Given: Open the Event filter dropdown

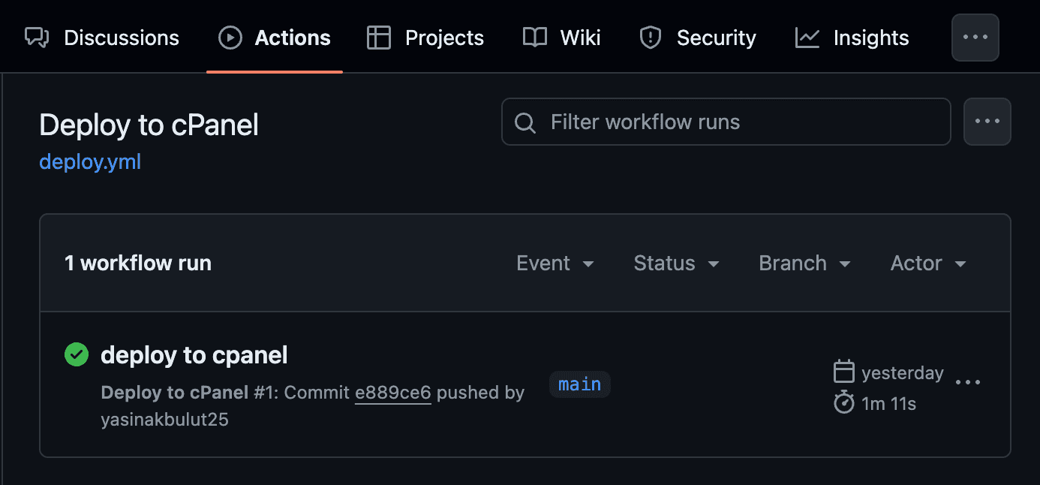Looking at the screenshot, I should 555,264.
